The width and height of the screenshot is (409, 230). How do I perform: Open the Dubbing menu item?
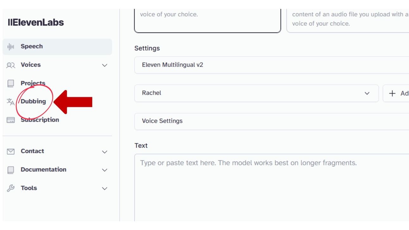point(33,101)
